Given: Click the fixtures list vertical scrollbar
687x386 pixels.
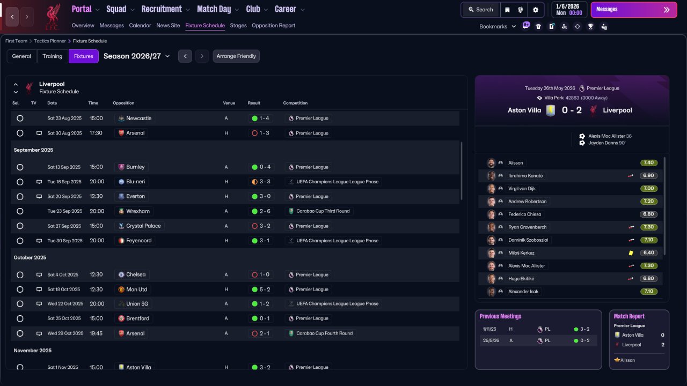Looking at the screenshot, I should (462, 172).
